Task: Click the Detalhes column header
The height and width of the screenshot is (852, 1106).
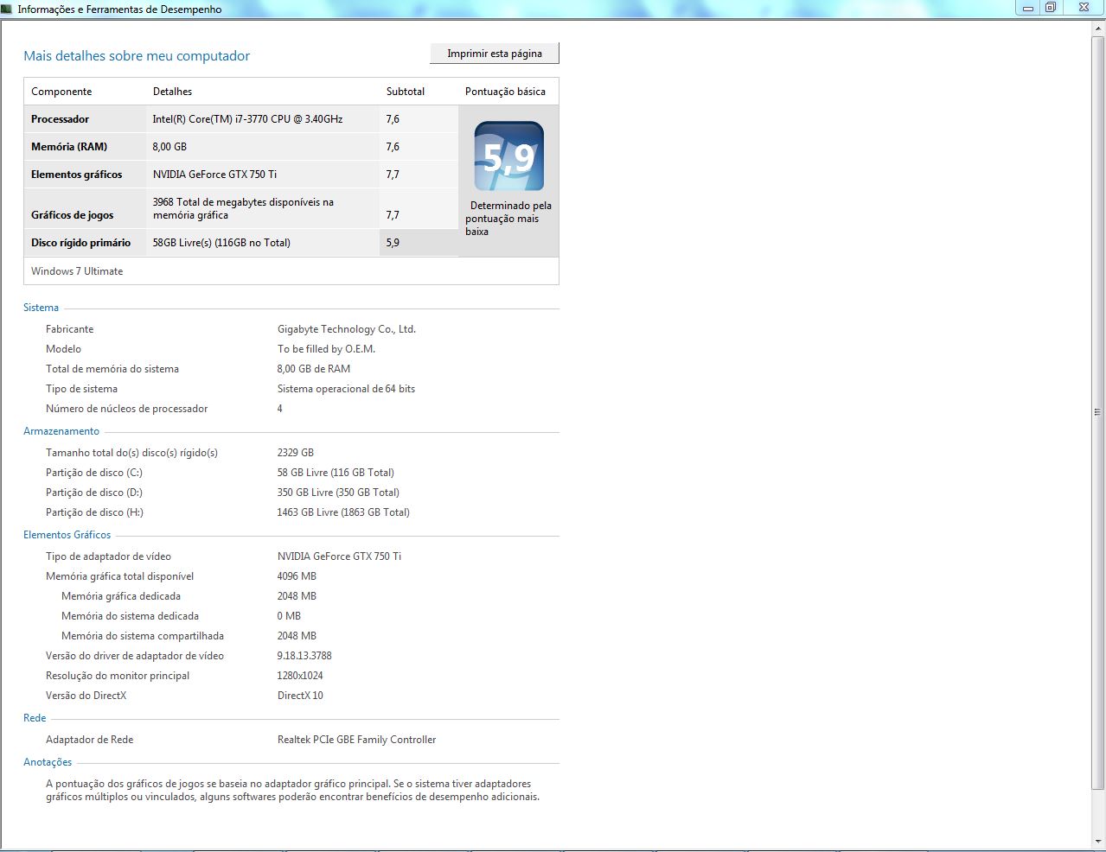Action: click(x=172, y=92)
